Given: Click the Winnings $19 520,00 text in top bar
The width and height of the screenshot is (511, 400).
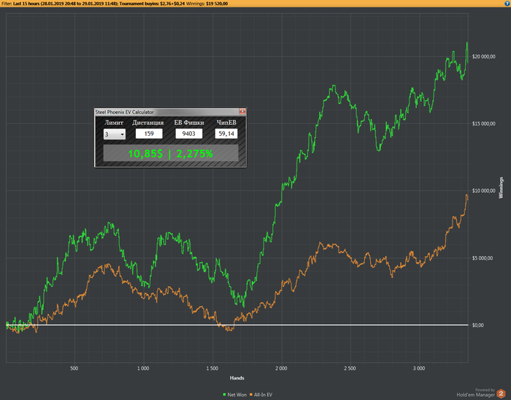Looking at the screenshot, I should pos(207,4).
